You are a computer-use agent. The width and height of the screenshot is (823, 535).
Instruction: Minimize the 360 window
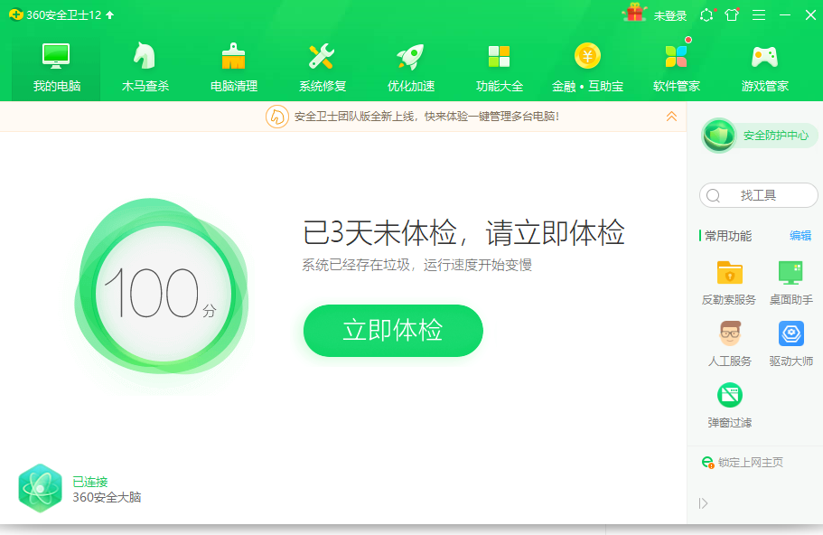(x=785, y=15)
